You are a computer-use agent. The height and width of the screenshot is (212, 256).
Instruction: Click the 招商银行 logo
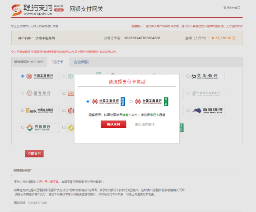(x=42, y=93)
